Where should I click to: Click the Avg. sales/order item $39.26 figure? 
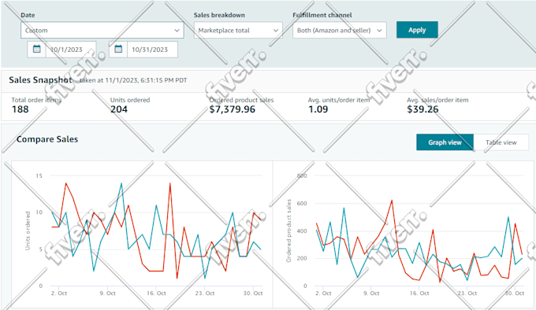[x=422, y=109]
